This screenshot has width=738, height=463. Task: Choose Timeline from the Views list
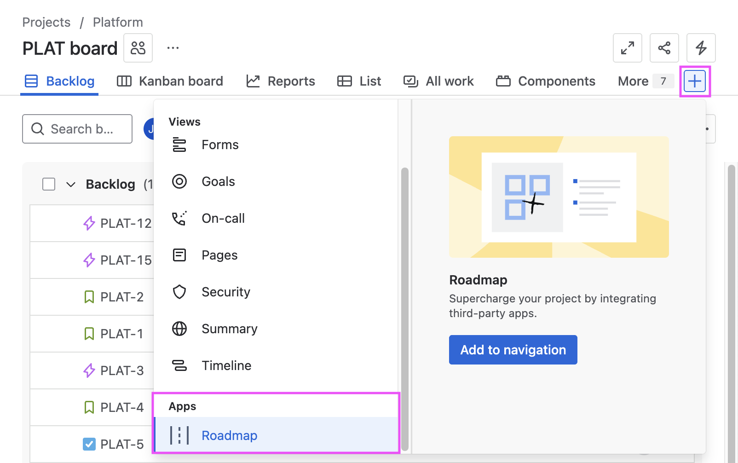[x=226, y=365]
